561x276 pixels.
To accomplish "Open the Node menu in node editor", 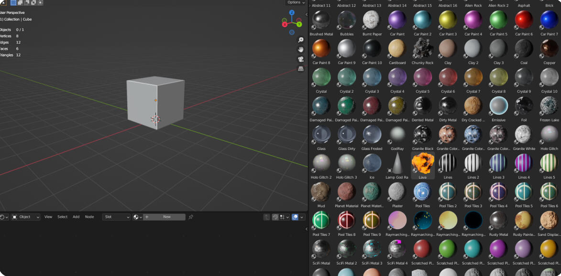I will click(89, 217).
